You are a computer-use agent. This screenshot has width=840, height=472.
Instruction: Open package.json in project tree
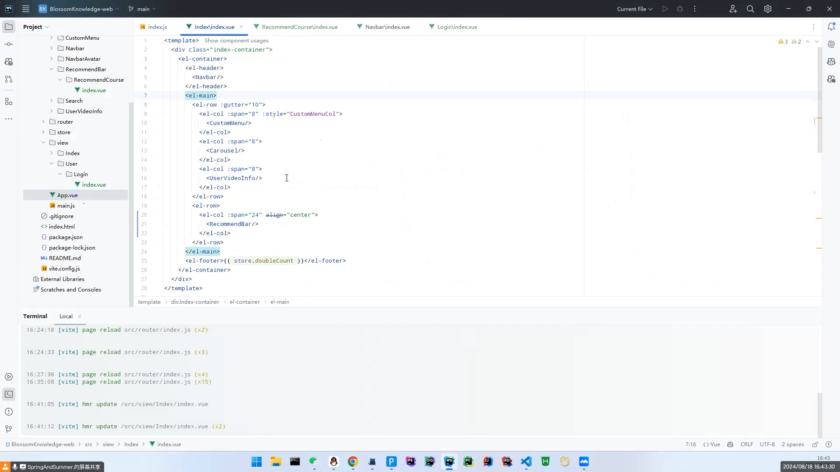pos(66,237)
